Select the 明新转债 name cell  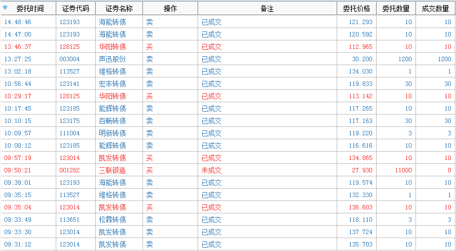pyautogui.click(x=112, y=133)
